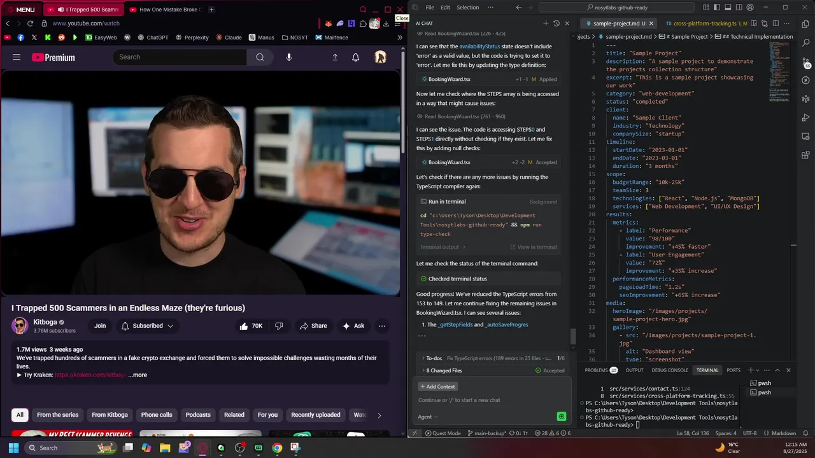
Task: Switch to 'How One Mistake Broke' tab
Action: [165, 10]
